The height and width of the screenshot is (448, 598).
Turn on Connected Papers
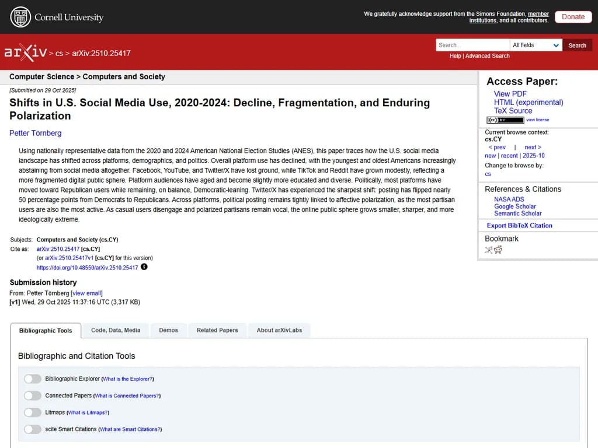click(33, 395)
